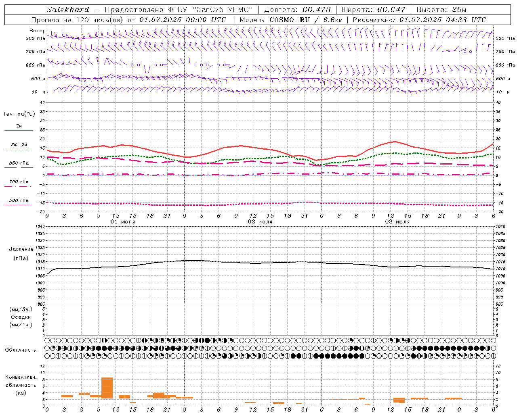Click the "(км)" unit under convective cloudiness

21,393
